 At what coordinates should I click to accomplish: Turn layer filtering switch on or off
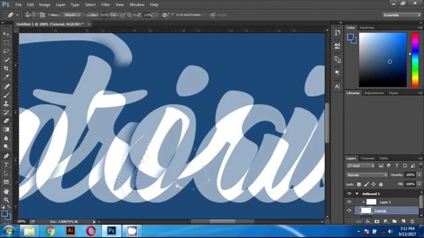click(421, 165)
